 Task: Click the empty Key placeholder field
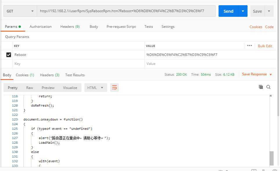point(78,64)
